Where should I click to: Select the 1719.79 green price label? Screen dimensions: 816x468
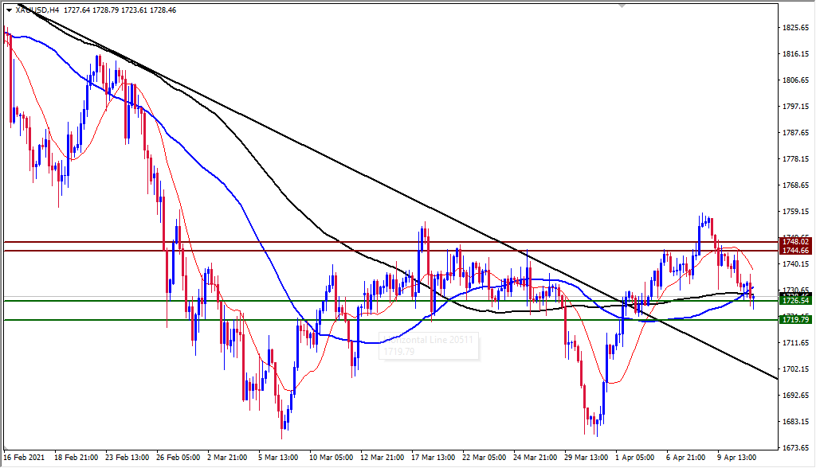[796, 320]
